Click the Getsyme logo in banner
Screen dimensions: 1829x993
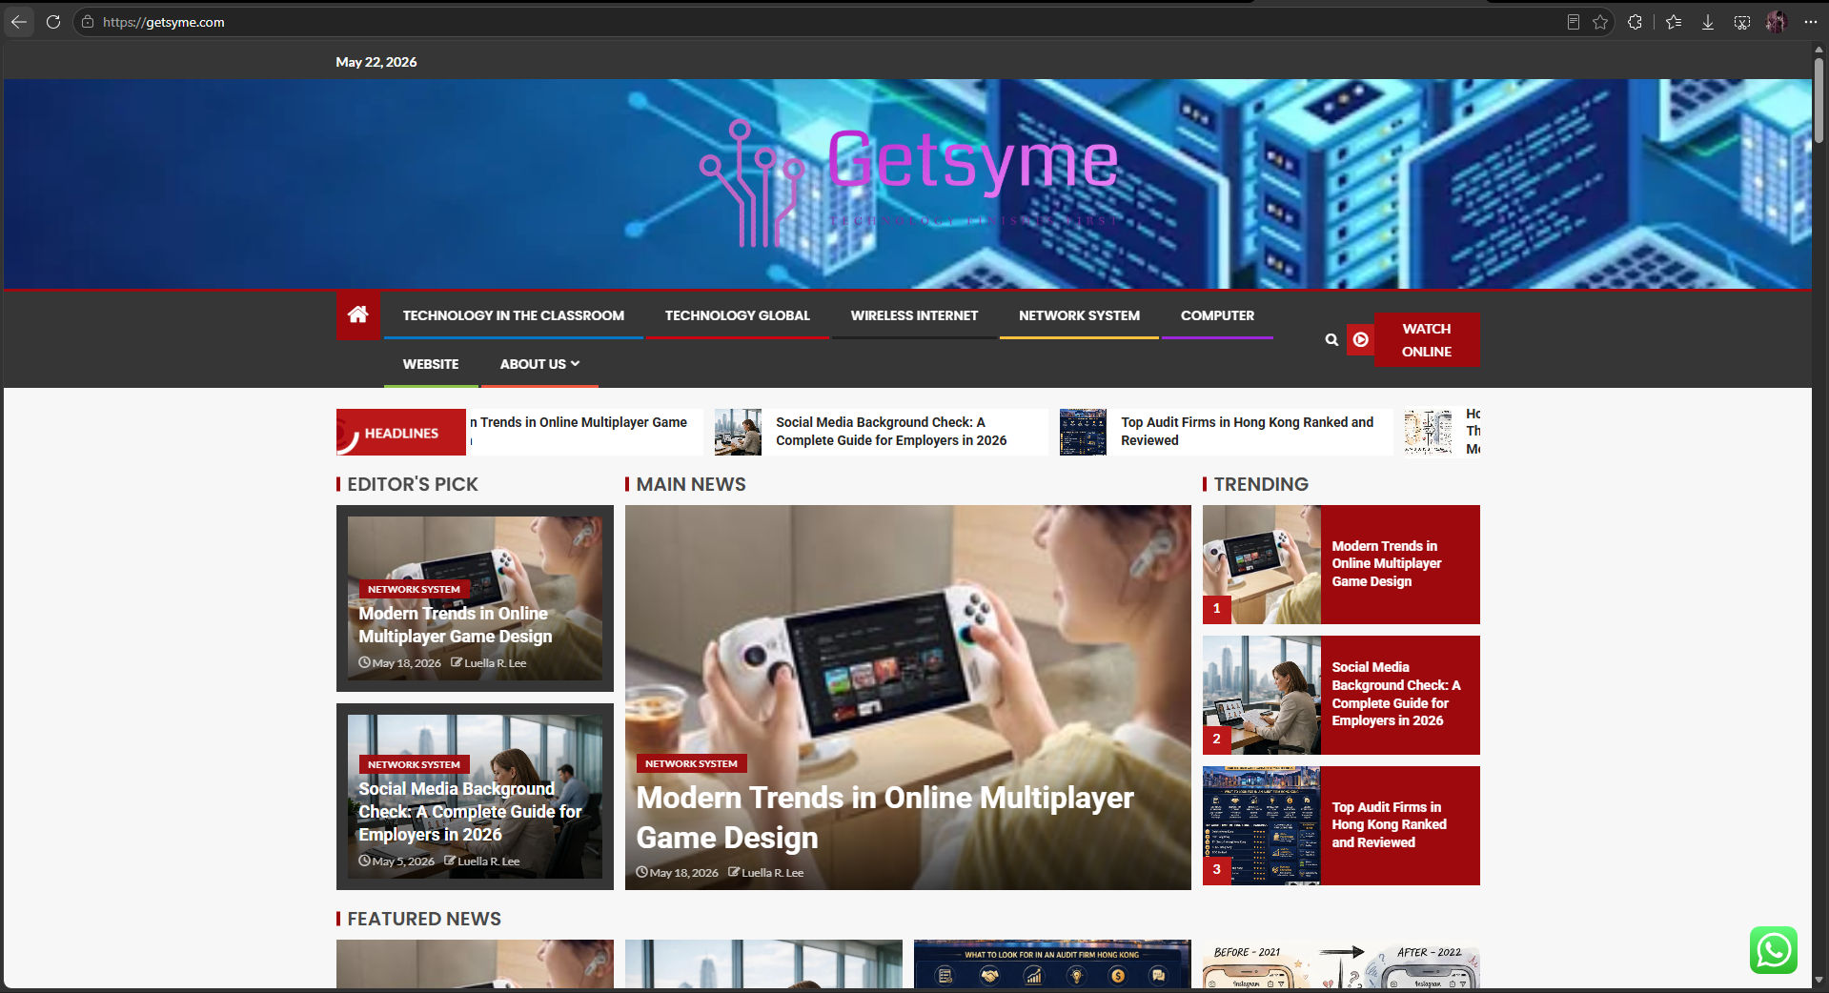click(909, 183)
